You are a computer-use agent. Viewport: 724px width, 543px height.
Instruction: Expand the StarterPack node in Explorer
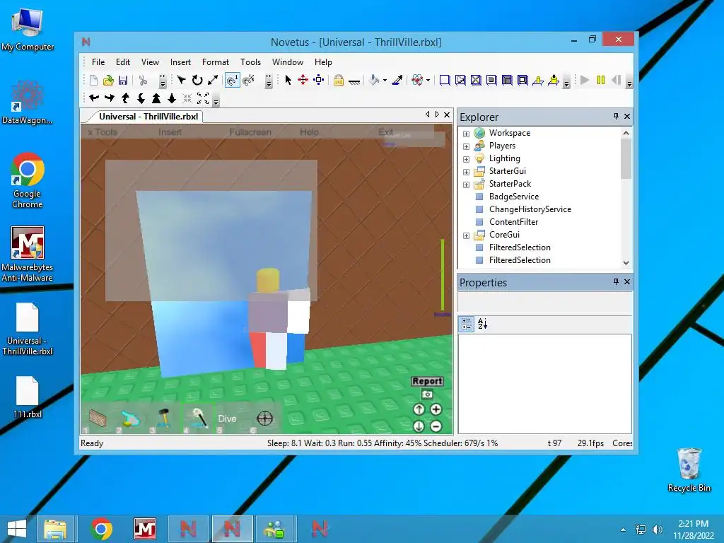click(467, 185)
